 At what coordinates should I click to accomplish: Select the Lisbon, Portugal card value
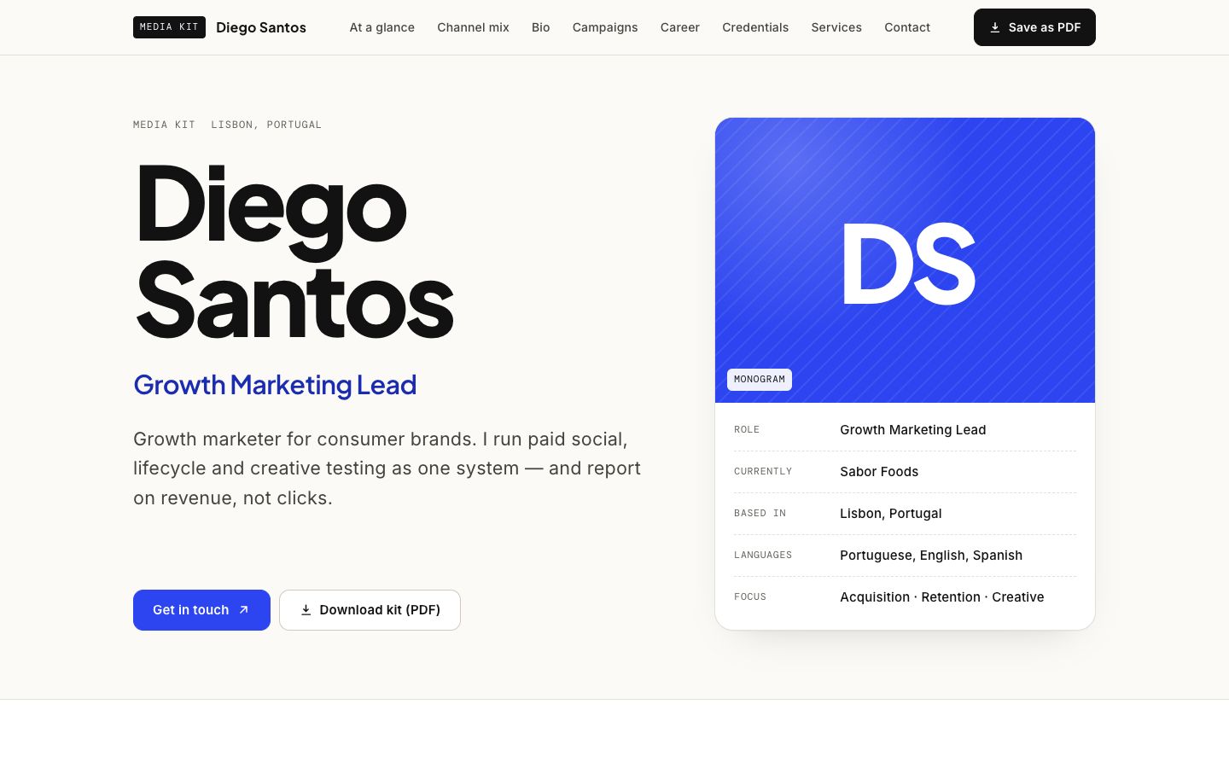click(x=891, y=514)
